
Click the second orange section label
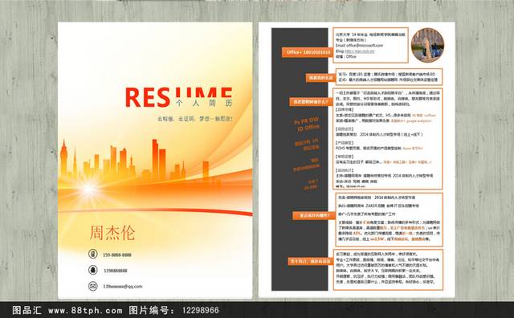(x=320, y=78)
